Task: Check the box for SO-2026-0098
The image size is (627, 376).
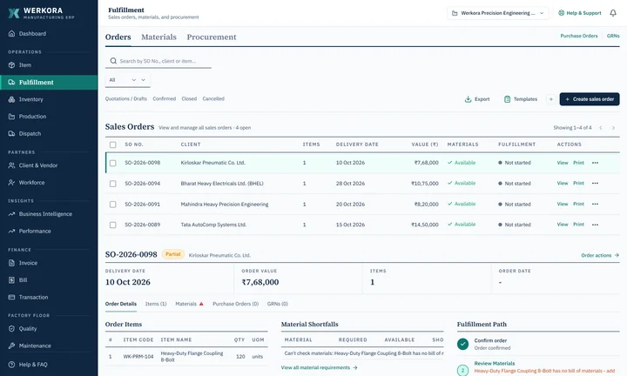Action: click(x=112, y=163)
